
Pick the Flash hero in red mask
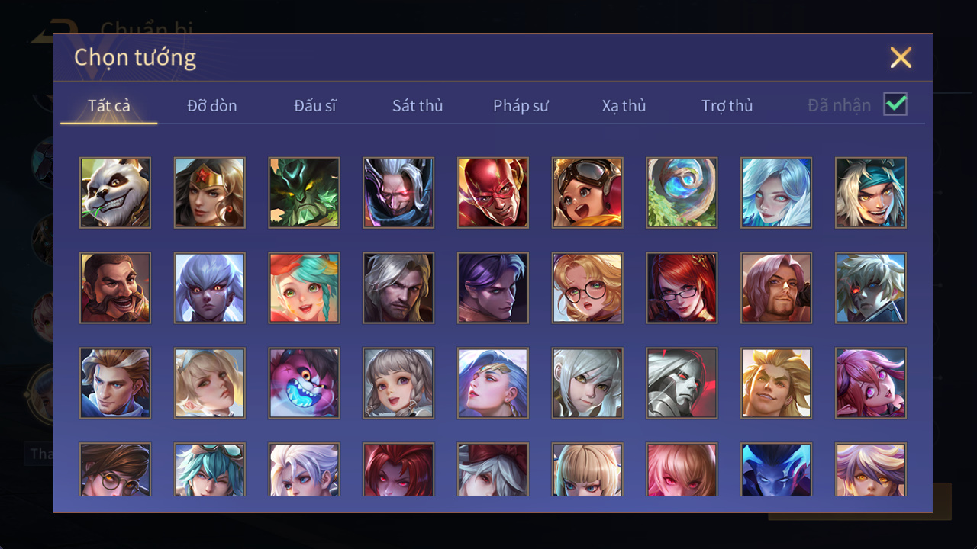click(493, 193)
